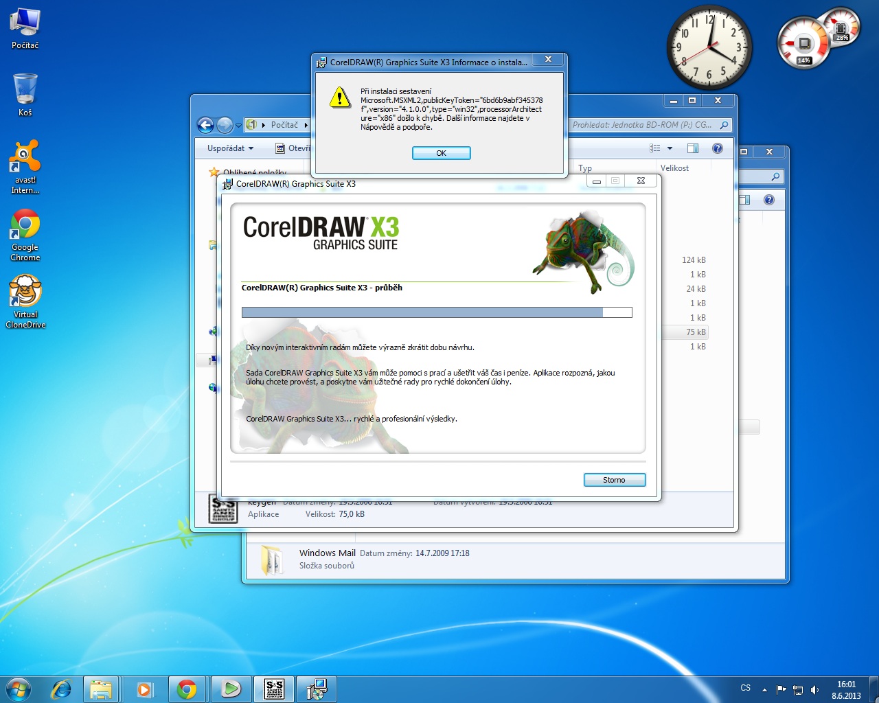The width and height of the screenshot is (879, 703).
Task: Open the Uspořádat menu in Explorer
Action: pos(230,148)
